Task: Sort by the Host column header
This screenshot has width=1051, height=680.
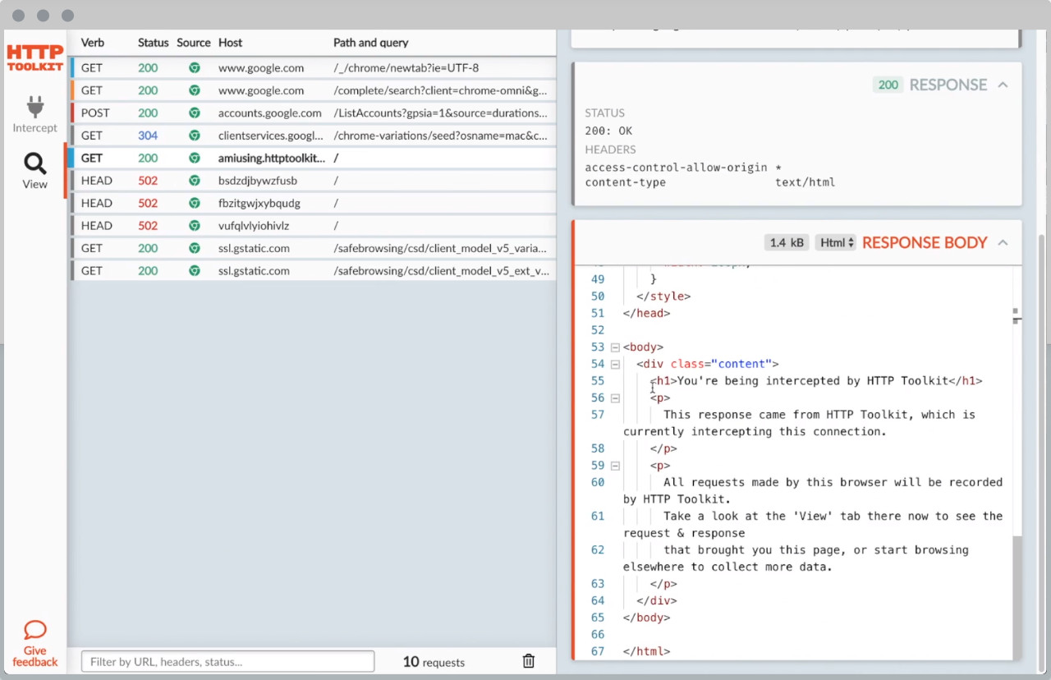Action: (x=230, y=43)
